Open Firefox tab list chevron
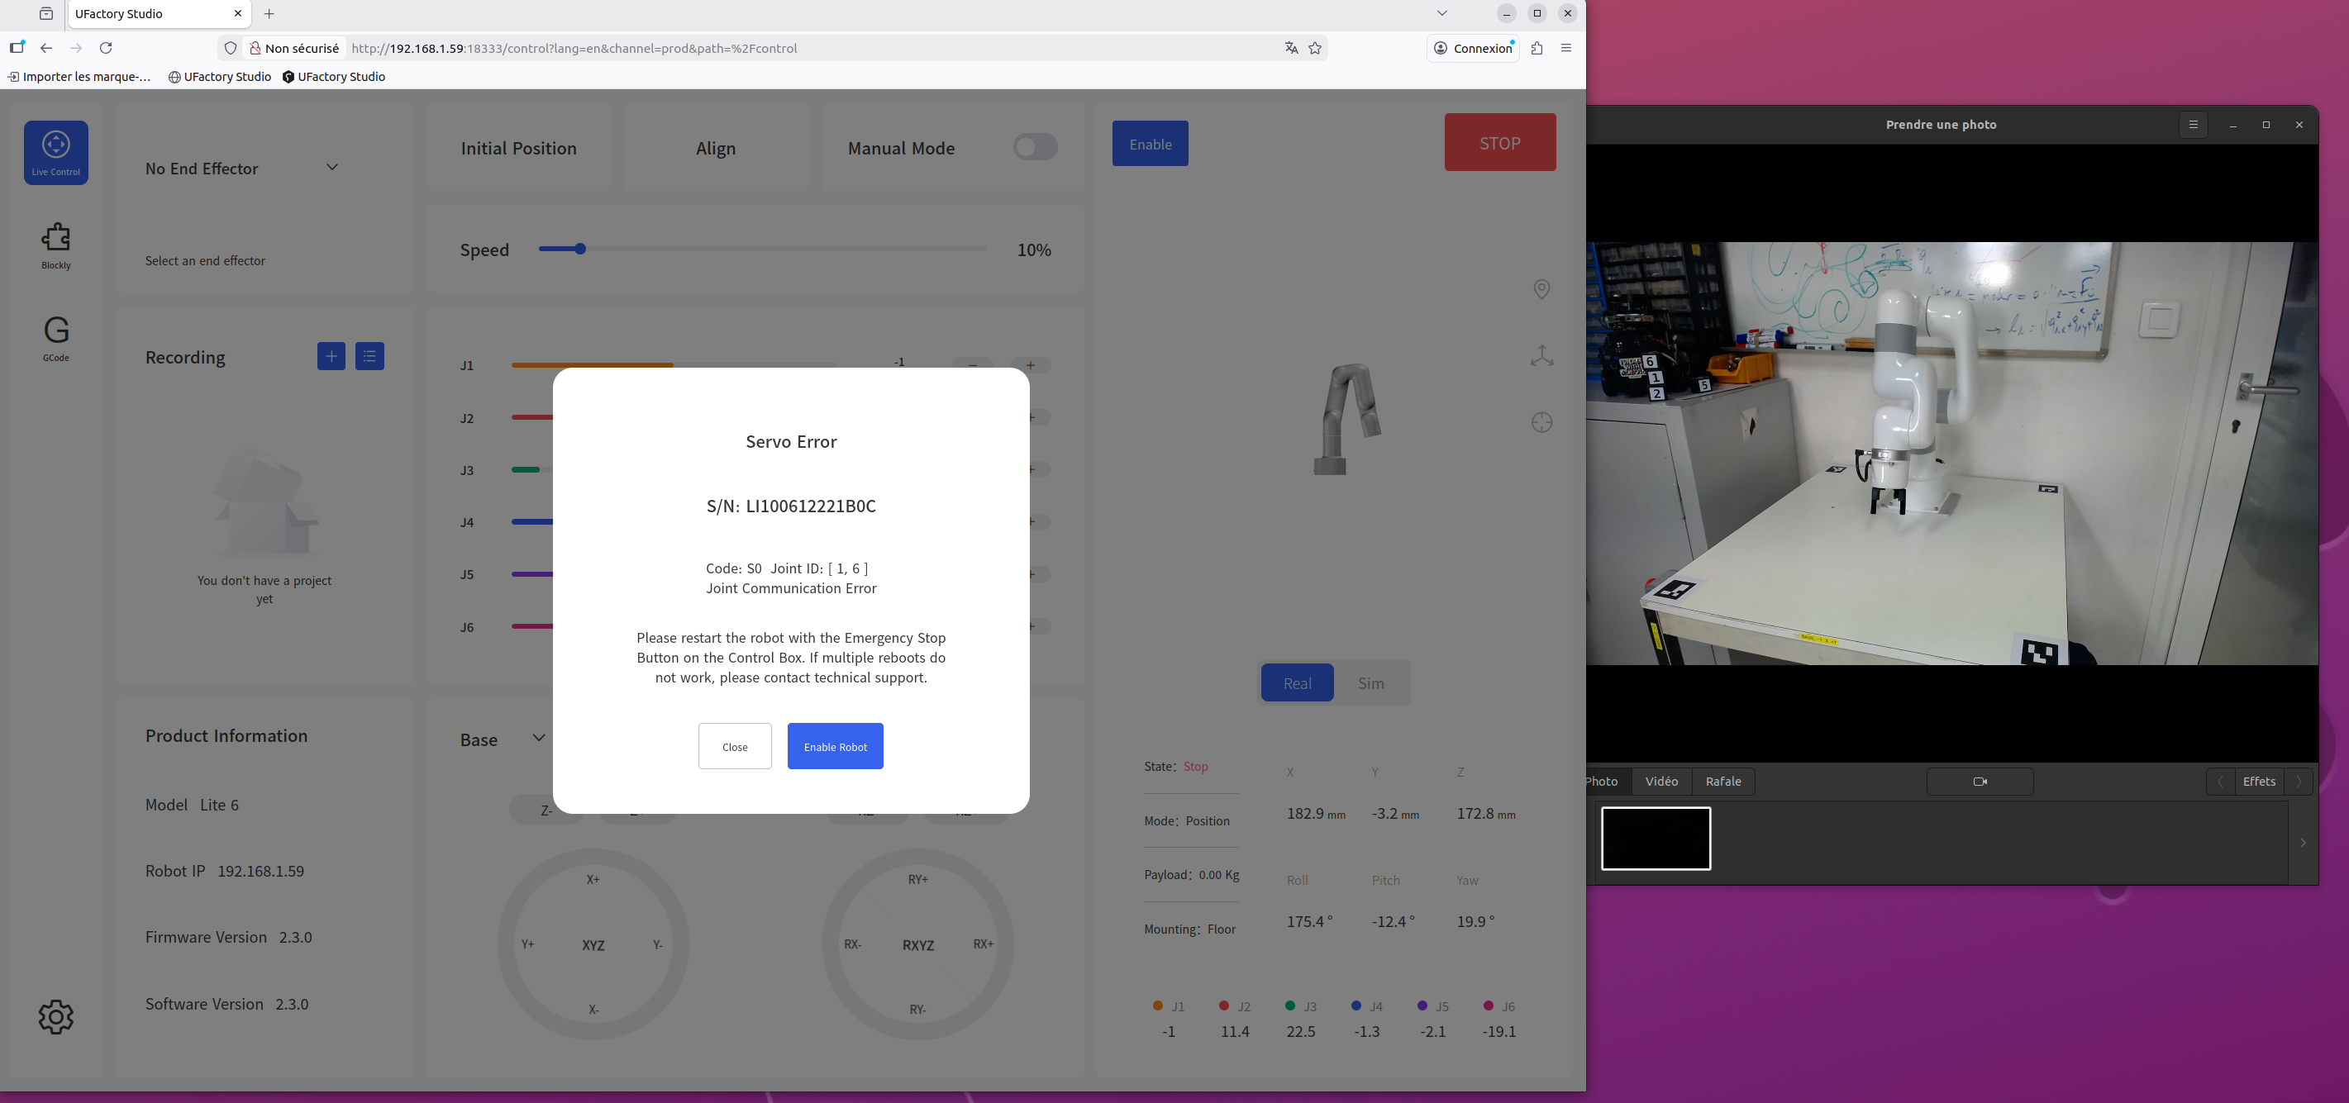2349x1103 pixels. point(1441,14)
